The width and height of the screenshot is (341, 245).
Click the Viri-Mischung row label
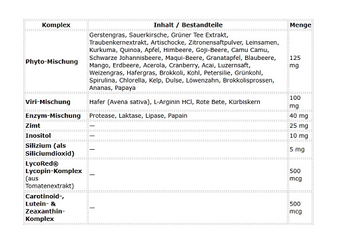point(48,102)
